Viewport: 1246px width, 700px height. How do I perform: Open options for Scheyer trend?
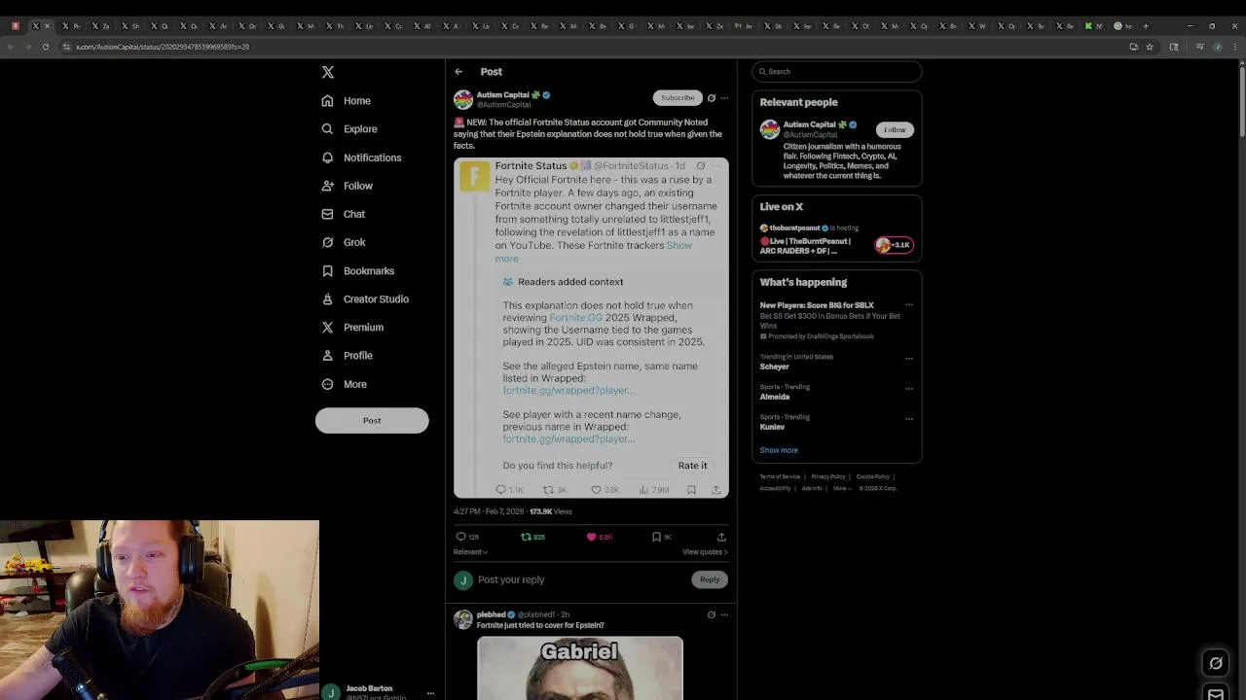tap(909, 358)
